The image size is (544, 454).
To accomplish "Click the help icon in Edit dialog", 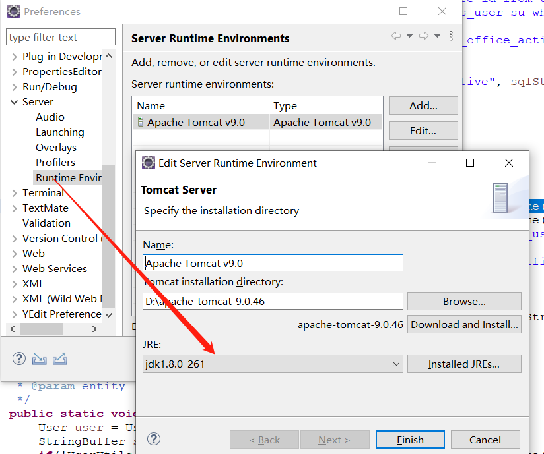I will click(x=154, y=439).
